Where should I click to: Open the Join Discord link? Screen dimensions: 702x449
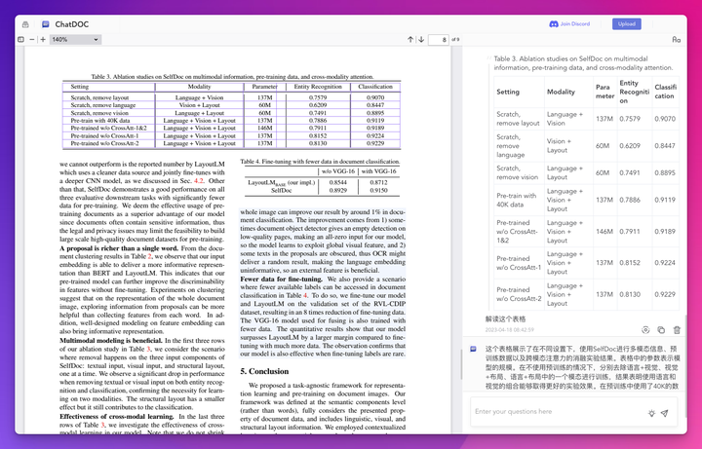click(x=575, y=24)
